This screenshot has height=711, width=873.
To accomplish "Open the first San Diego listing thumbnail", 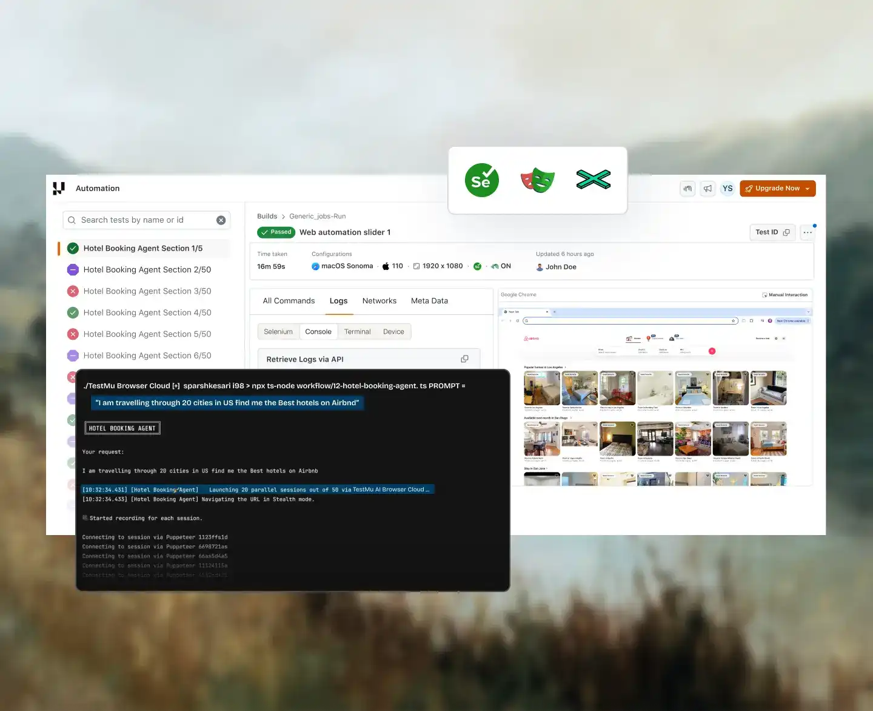I will 542,439.
